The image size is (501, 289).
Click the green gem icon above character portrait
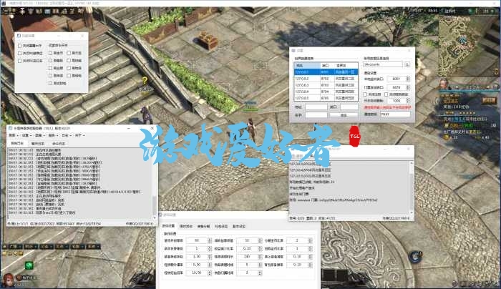click(x=29, y=265)
